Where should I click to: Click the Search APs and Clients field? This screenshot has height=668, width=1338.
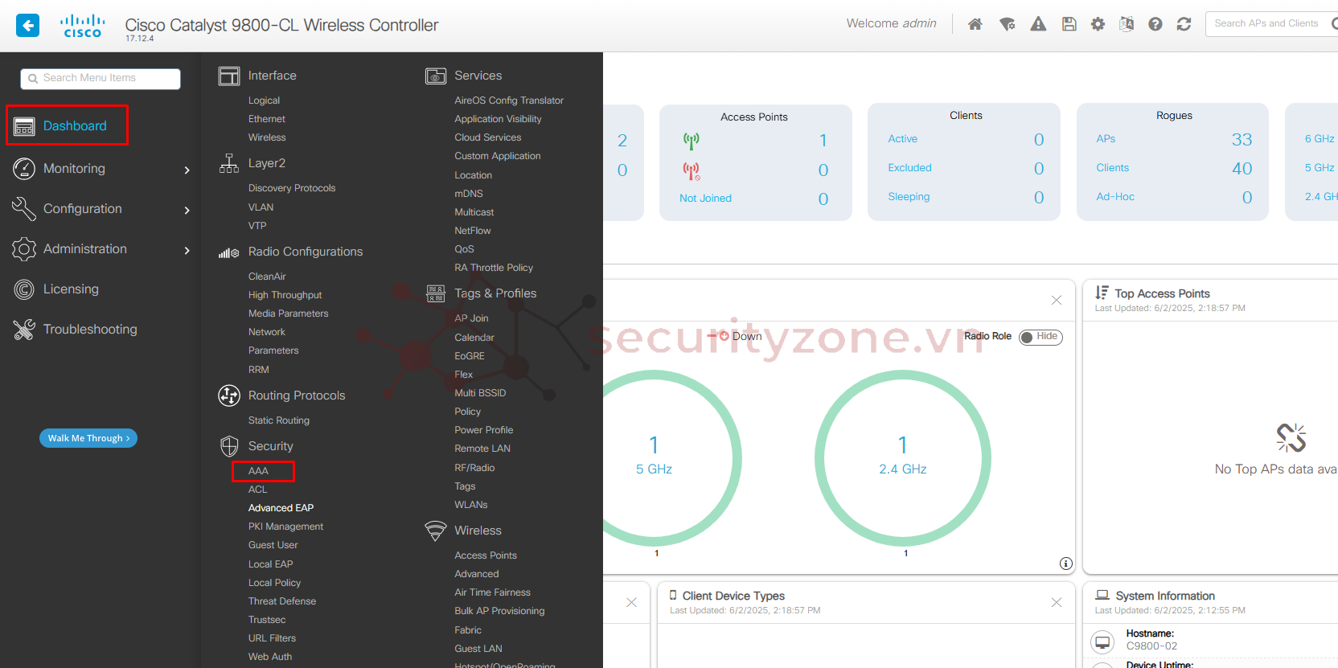click(x=1270, y=24)
